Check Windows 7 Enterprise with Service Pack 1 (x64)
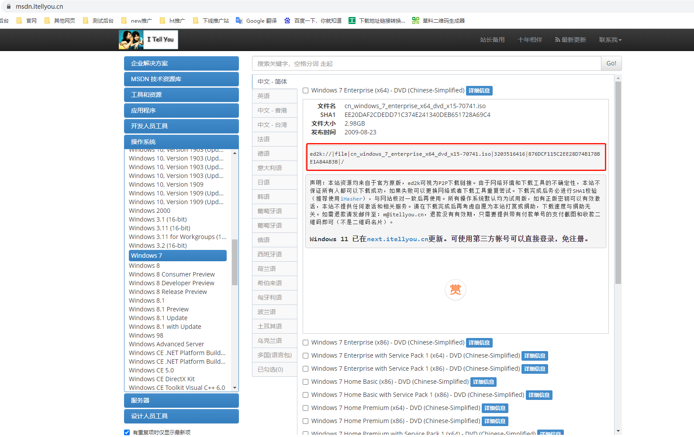694x437 pixels. (306, 356)
